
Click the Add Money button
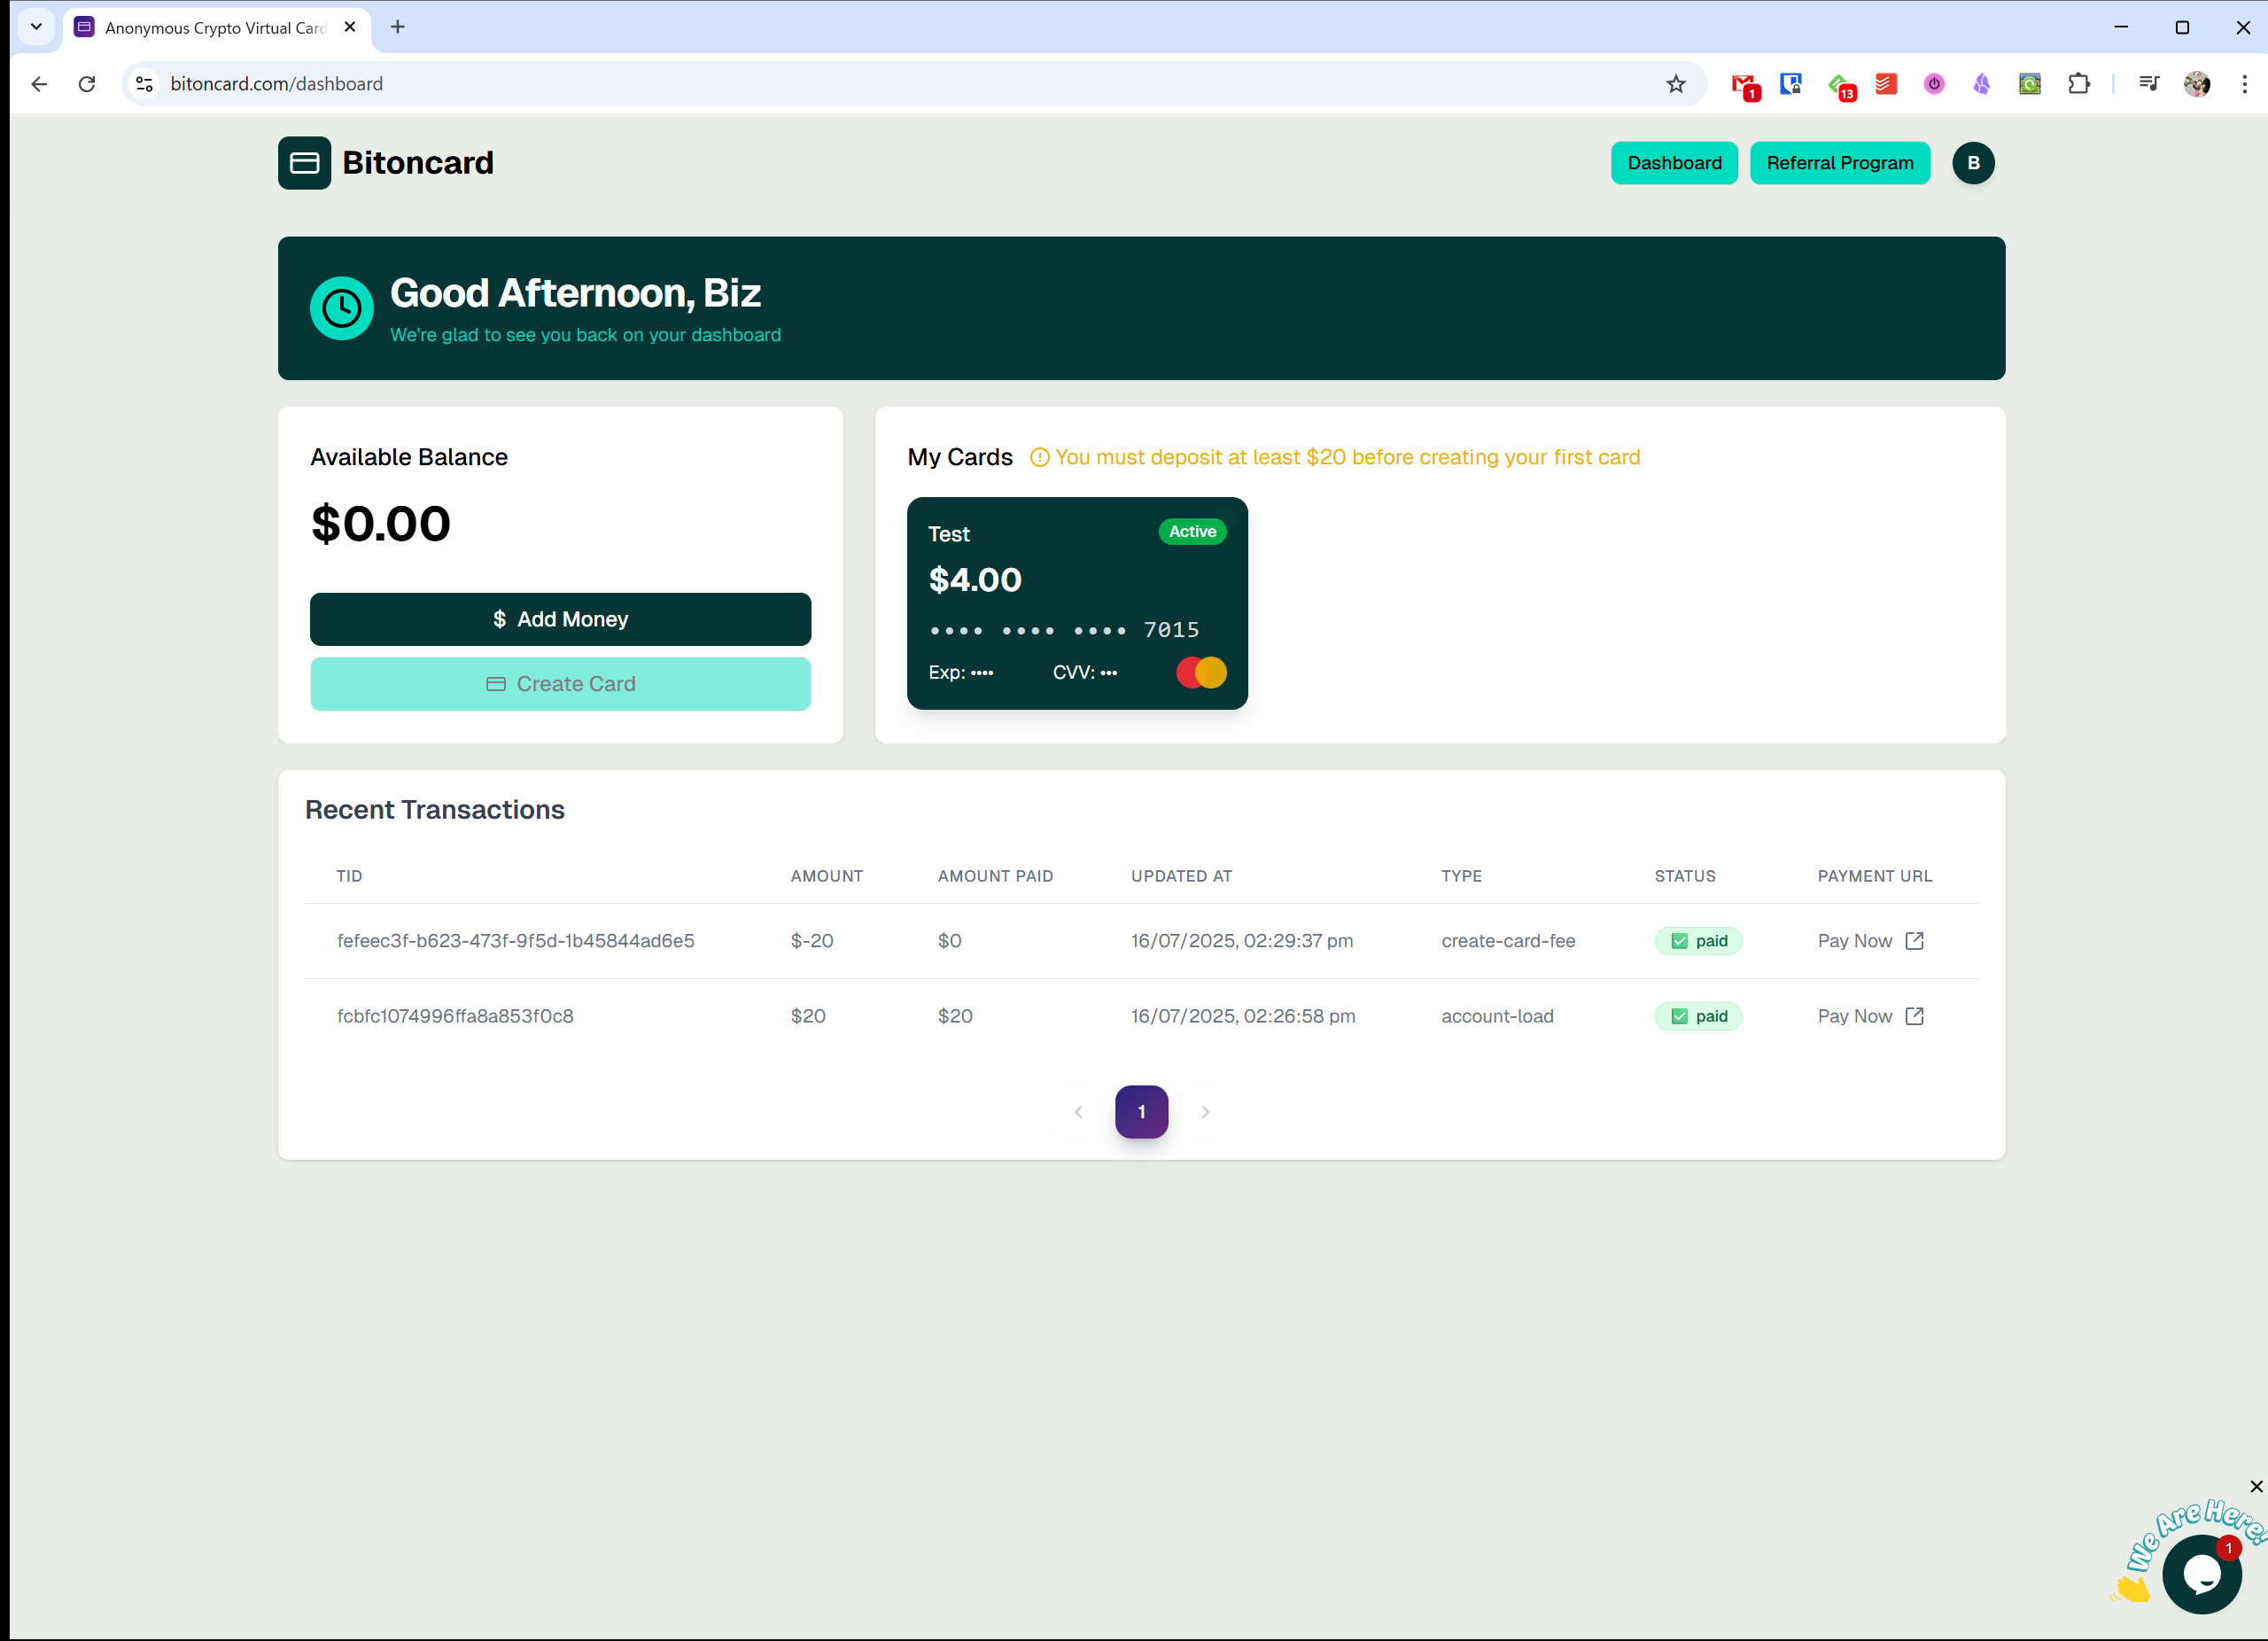click(560, 619)
